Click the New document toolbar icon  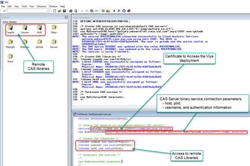(x=55, y=11)
